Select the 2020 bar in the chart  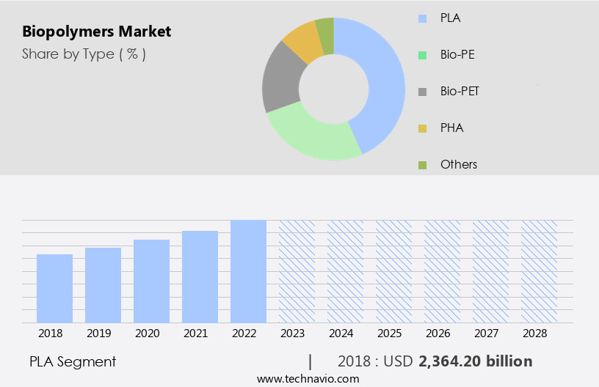[x=151, y=281]
